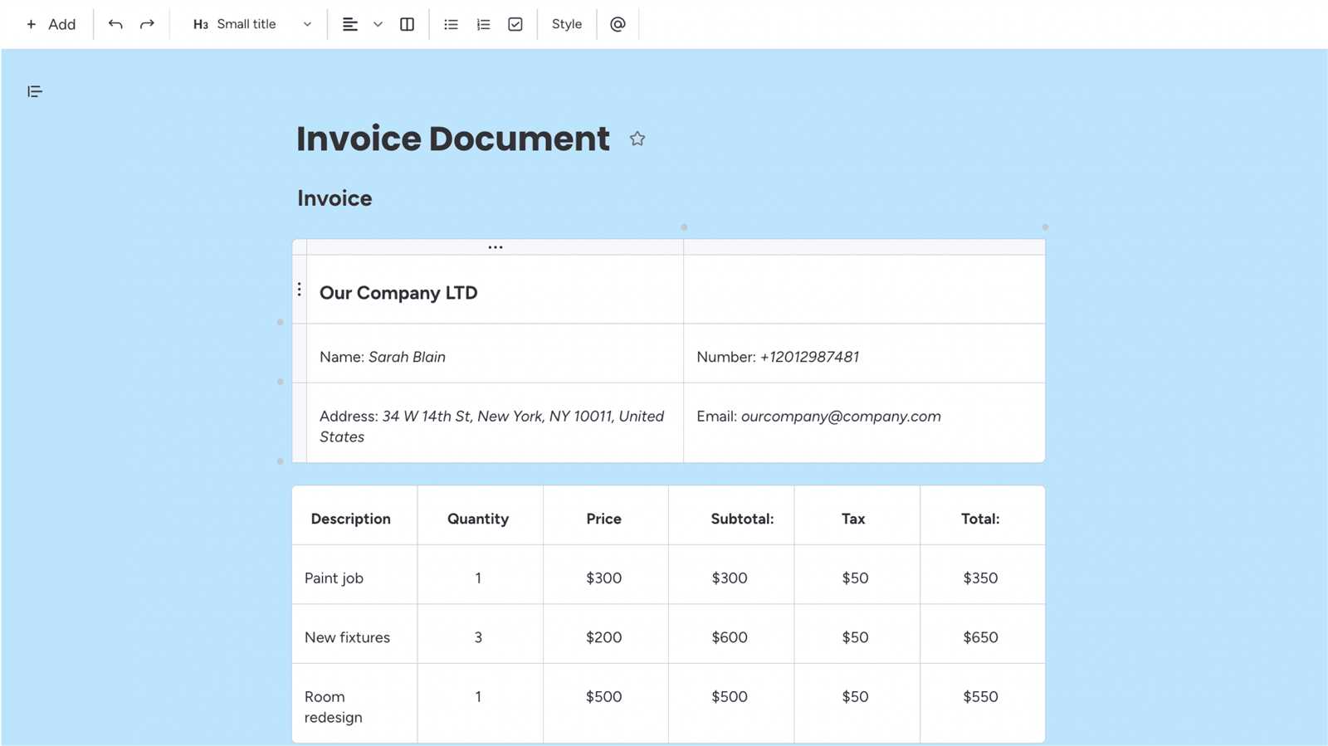This screenshot has height=746, width=1328.
Task: Undo the last action
Action: tap(115, 24)
